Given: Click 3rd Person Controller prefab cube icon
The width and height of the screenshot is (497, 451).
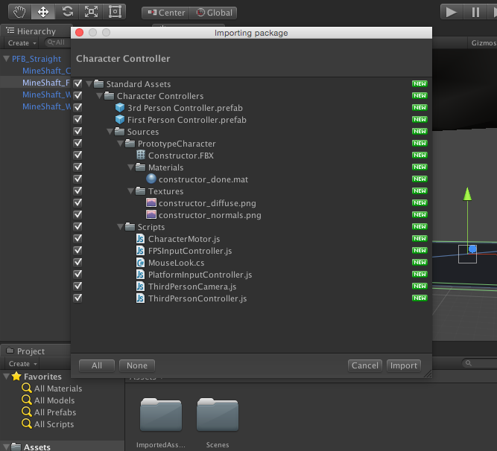Looking at the screenshot, I should tap(120, 108).
